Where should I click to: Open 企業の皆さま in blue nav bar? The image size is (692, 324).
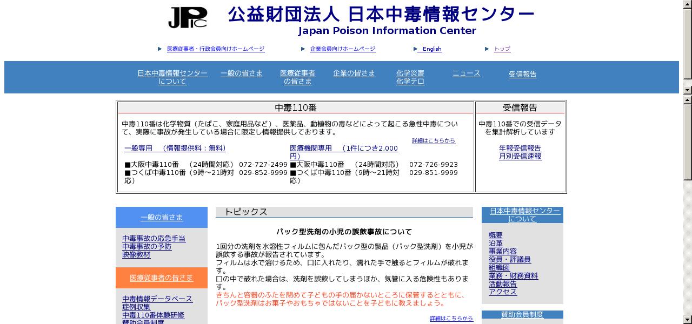click(354, 73)
